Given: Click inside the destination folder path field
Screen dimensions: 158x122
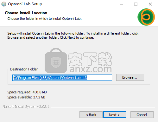Looking at the screenshot, I should click(x=62, y=78).
